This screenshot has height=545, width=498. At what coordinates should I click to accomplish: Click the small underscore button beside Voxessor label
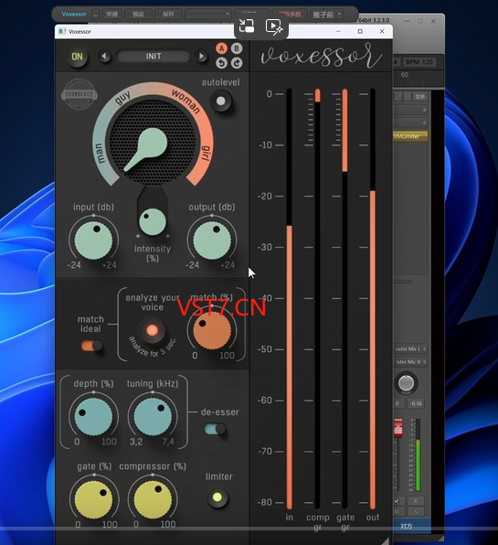(95, 15)
